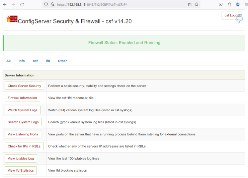Open View iptables Log
The image size is (248, 178).
(21, 158)
